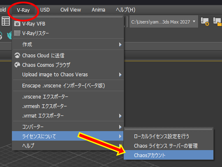Click the tear-off strip atop license submenu
The width and height of the screenshot is (222, 167).
[x=169, y=129]
